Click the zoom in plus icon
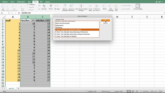Screen dimensions: 165x93 pyautogui.click(x=156, y=91)
